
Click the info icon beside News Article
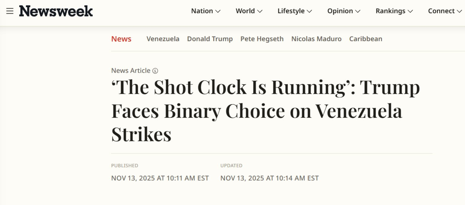tap(155, 71)
